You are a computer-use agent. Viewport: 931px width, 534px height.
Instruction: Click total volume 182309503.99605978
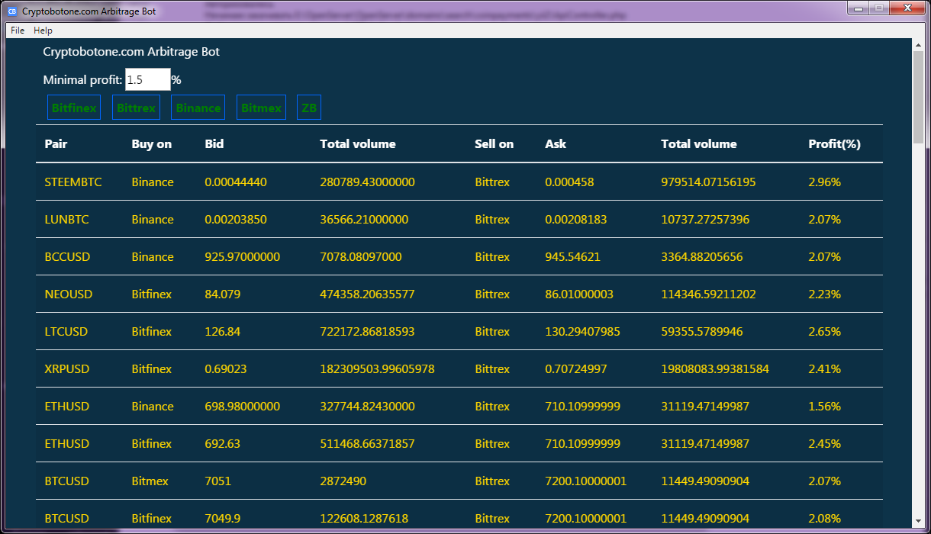[x=378, y=369]
